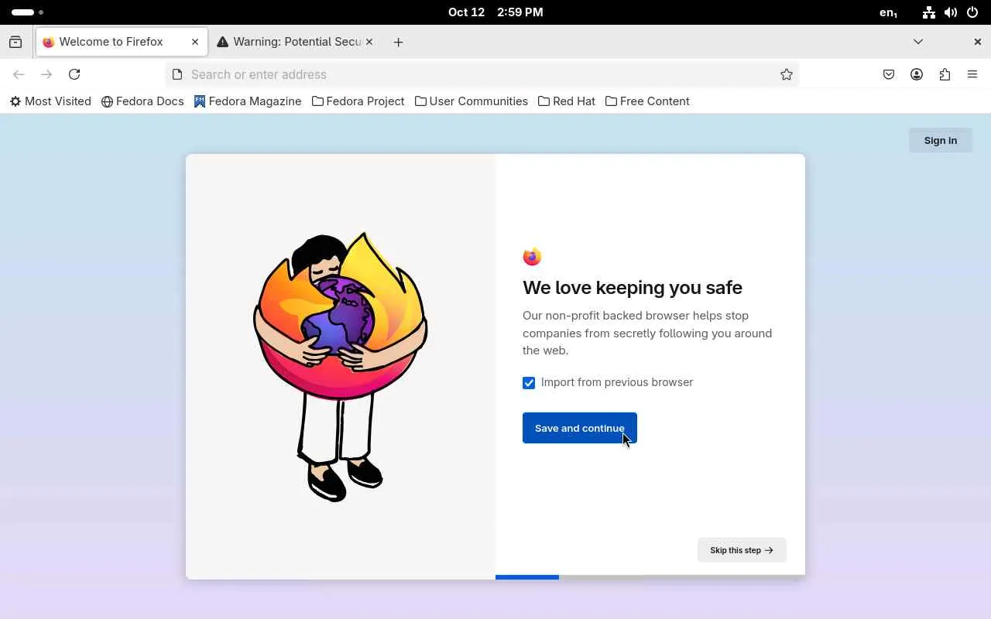Open the network status icon in top bar
The height and width of the screenshot is (619, 991).
tap(929, 12)
